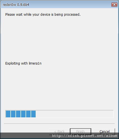119x139 pixels.
Task: Click the fifth blue progress bar block
Action: click(x=28, y=114)
